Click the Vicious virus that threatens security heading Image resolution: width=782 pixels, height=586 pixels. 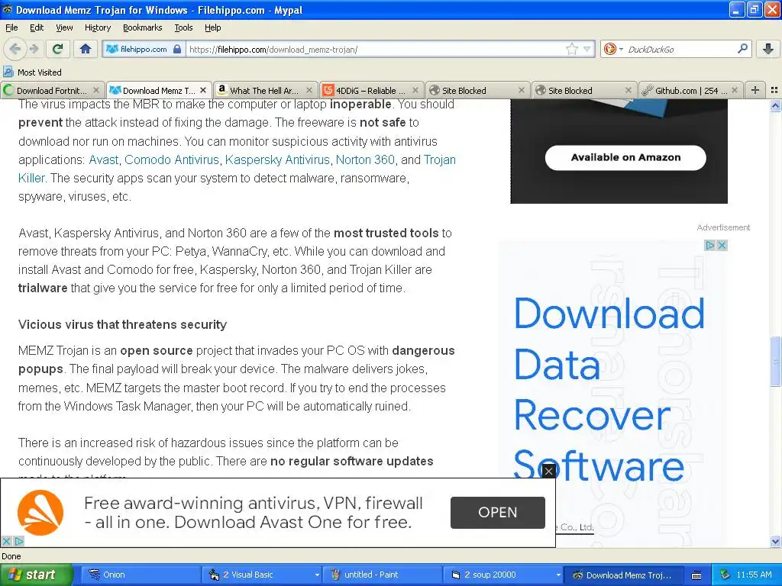(123, 325)
